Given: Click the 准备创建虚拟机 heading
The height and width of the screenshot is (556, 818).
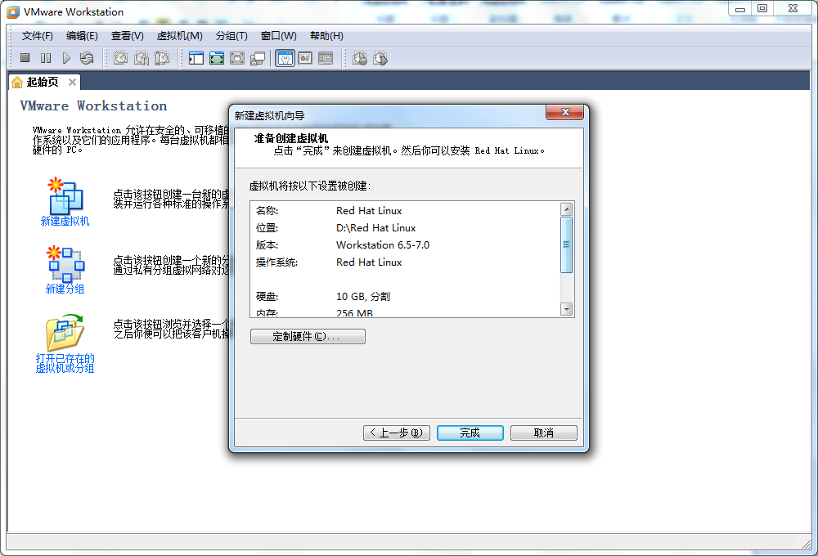Looking at the screenshot, I should point(290,139).
